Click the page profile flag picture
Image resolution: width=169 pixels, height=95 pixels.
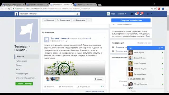(x=27, y=31)
